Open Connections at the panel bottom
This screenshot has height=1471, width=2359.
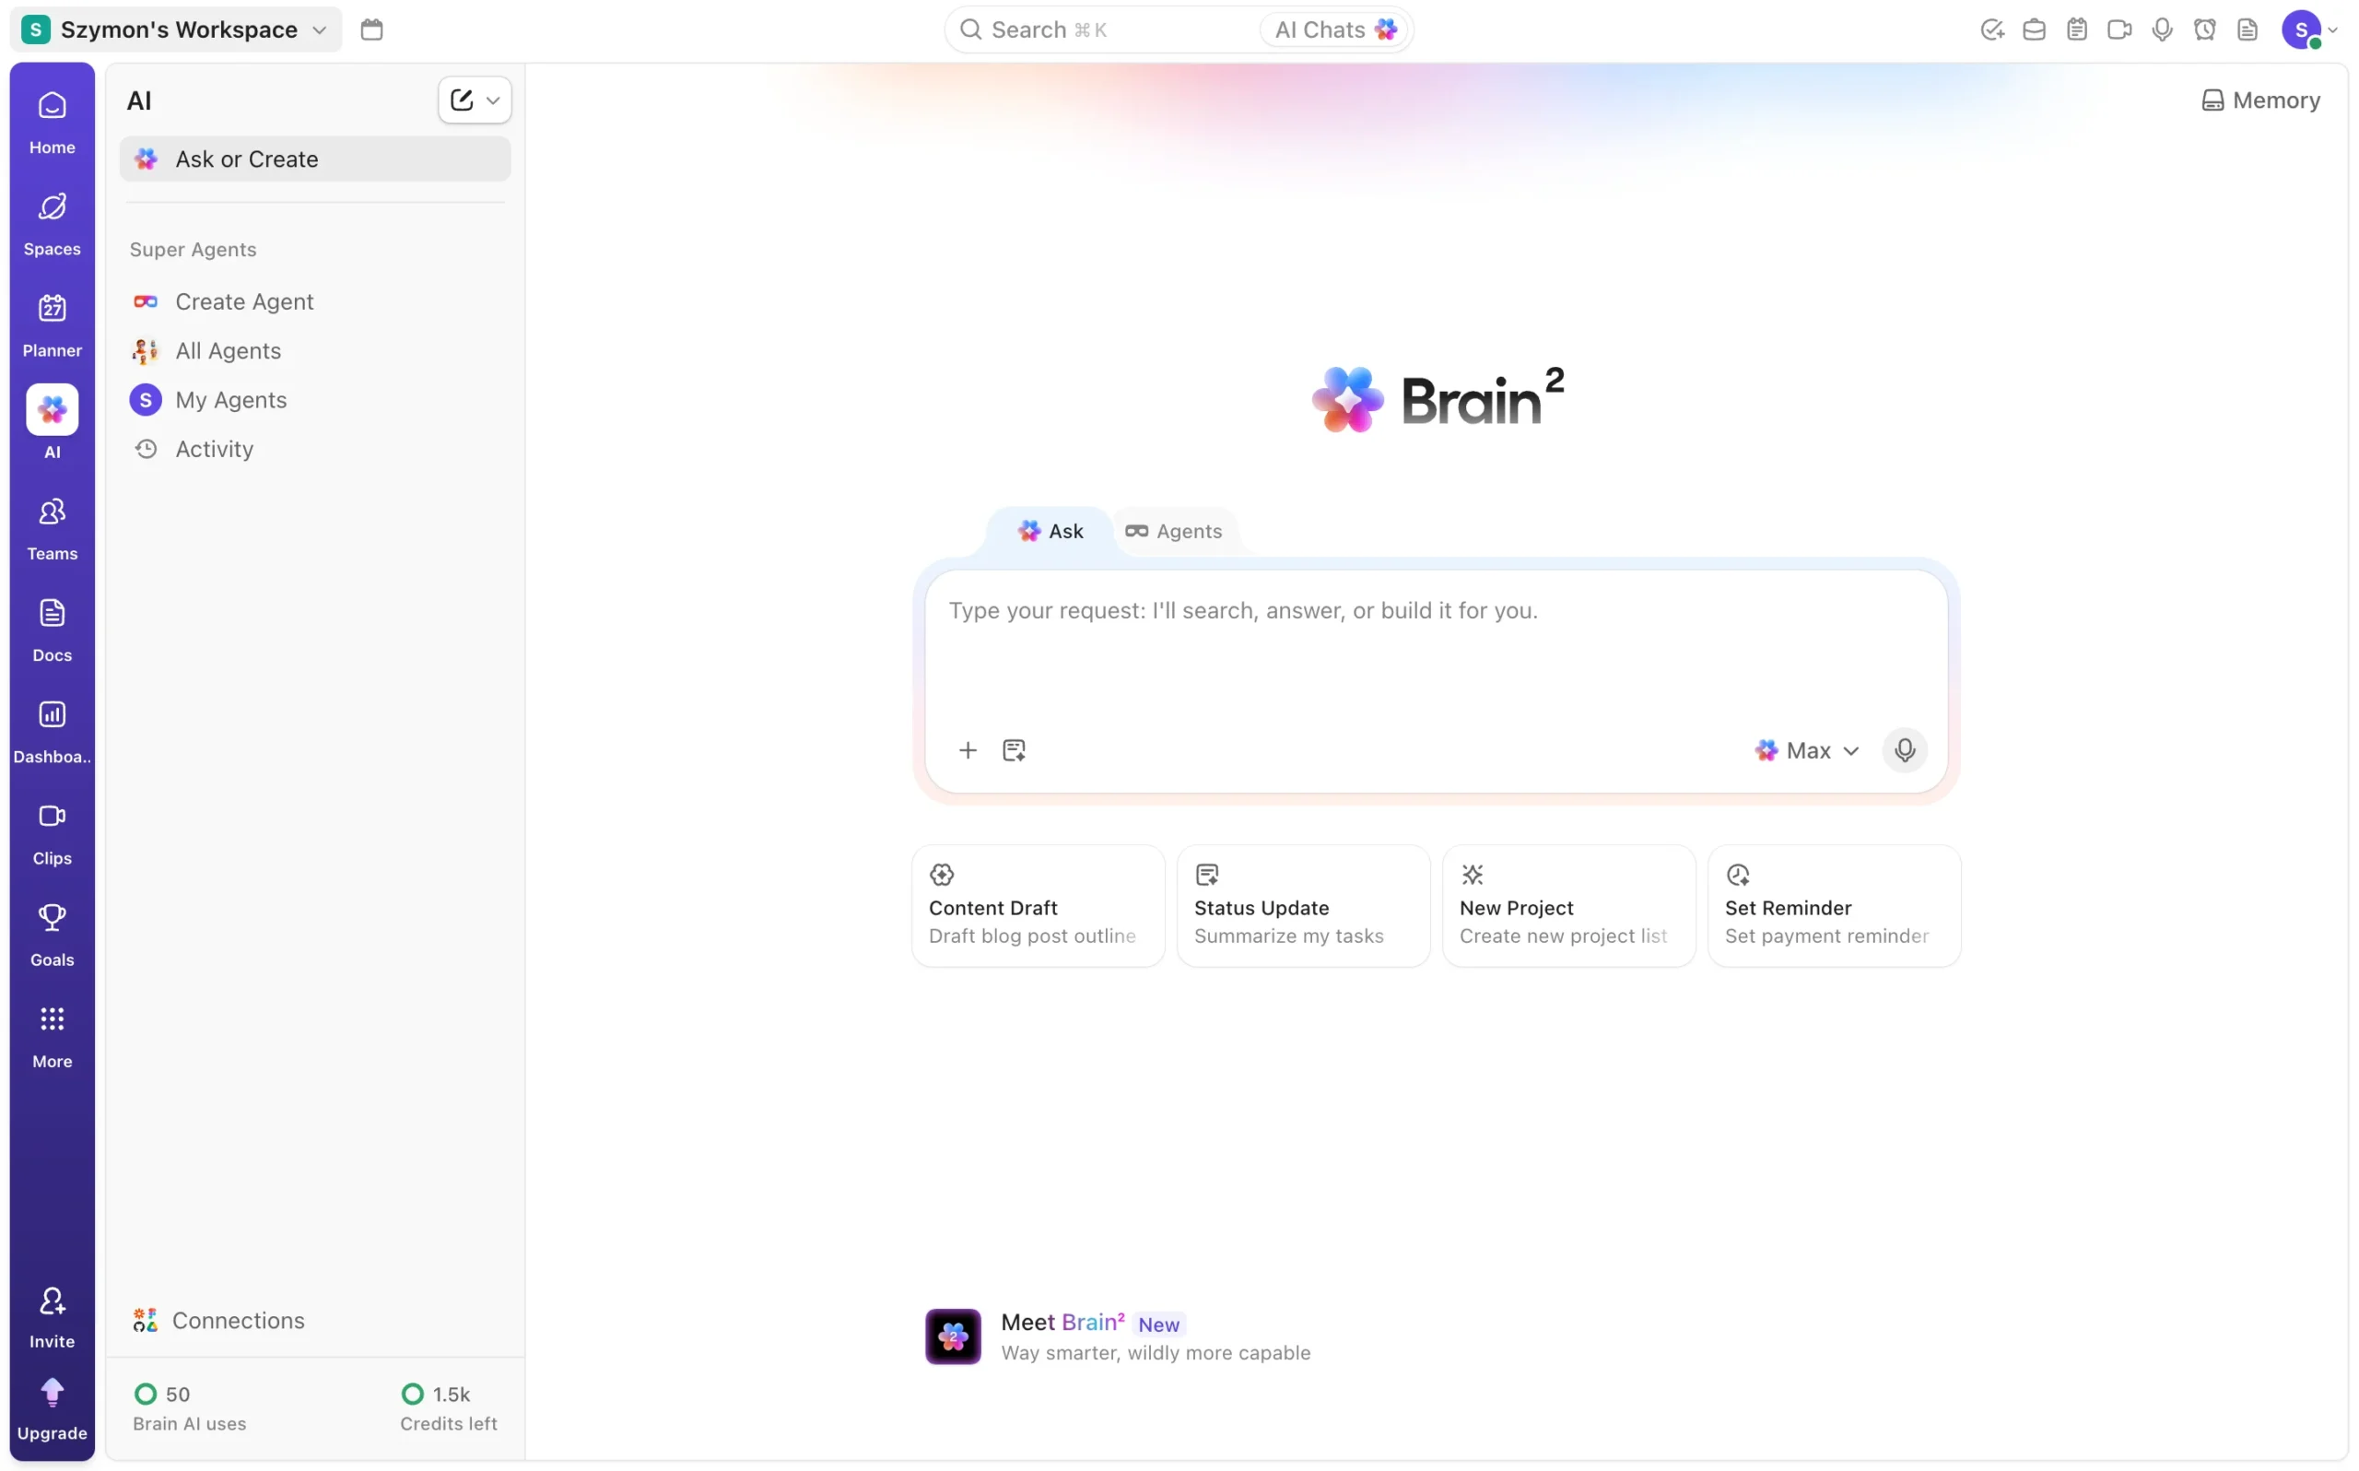point(218,1320)
